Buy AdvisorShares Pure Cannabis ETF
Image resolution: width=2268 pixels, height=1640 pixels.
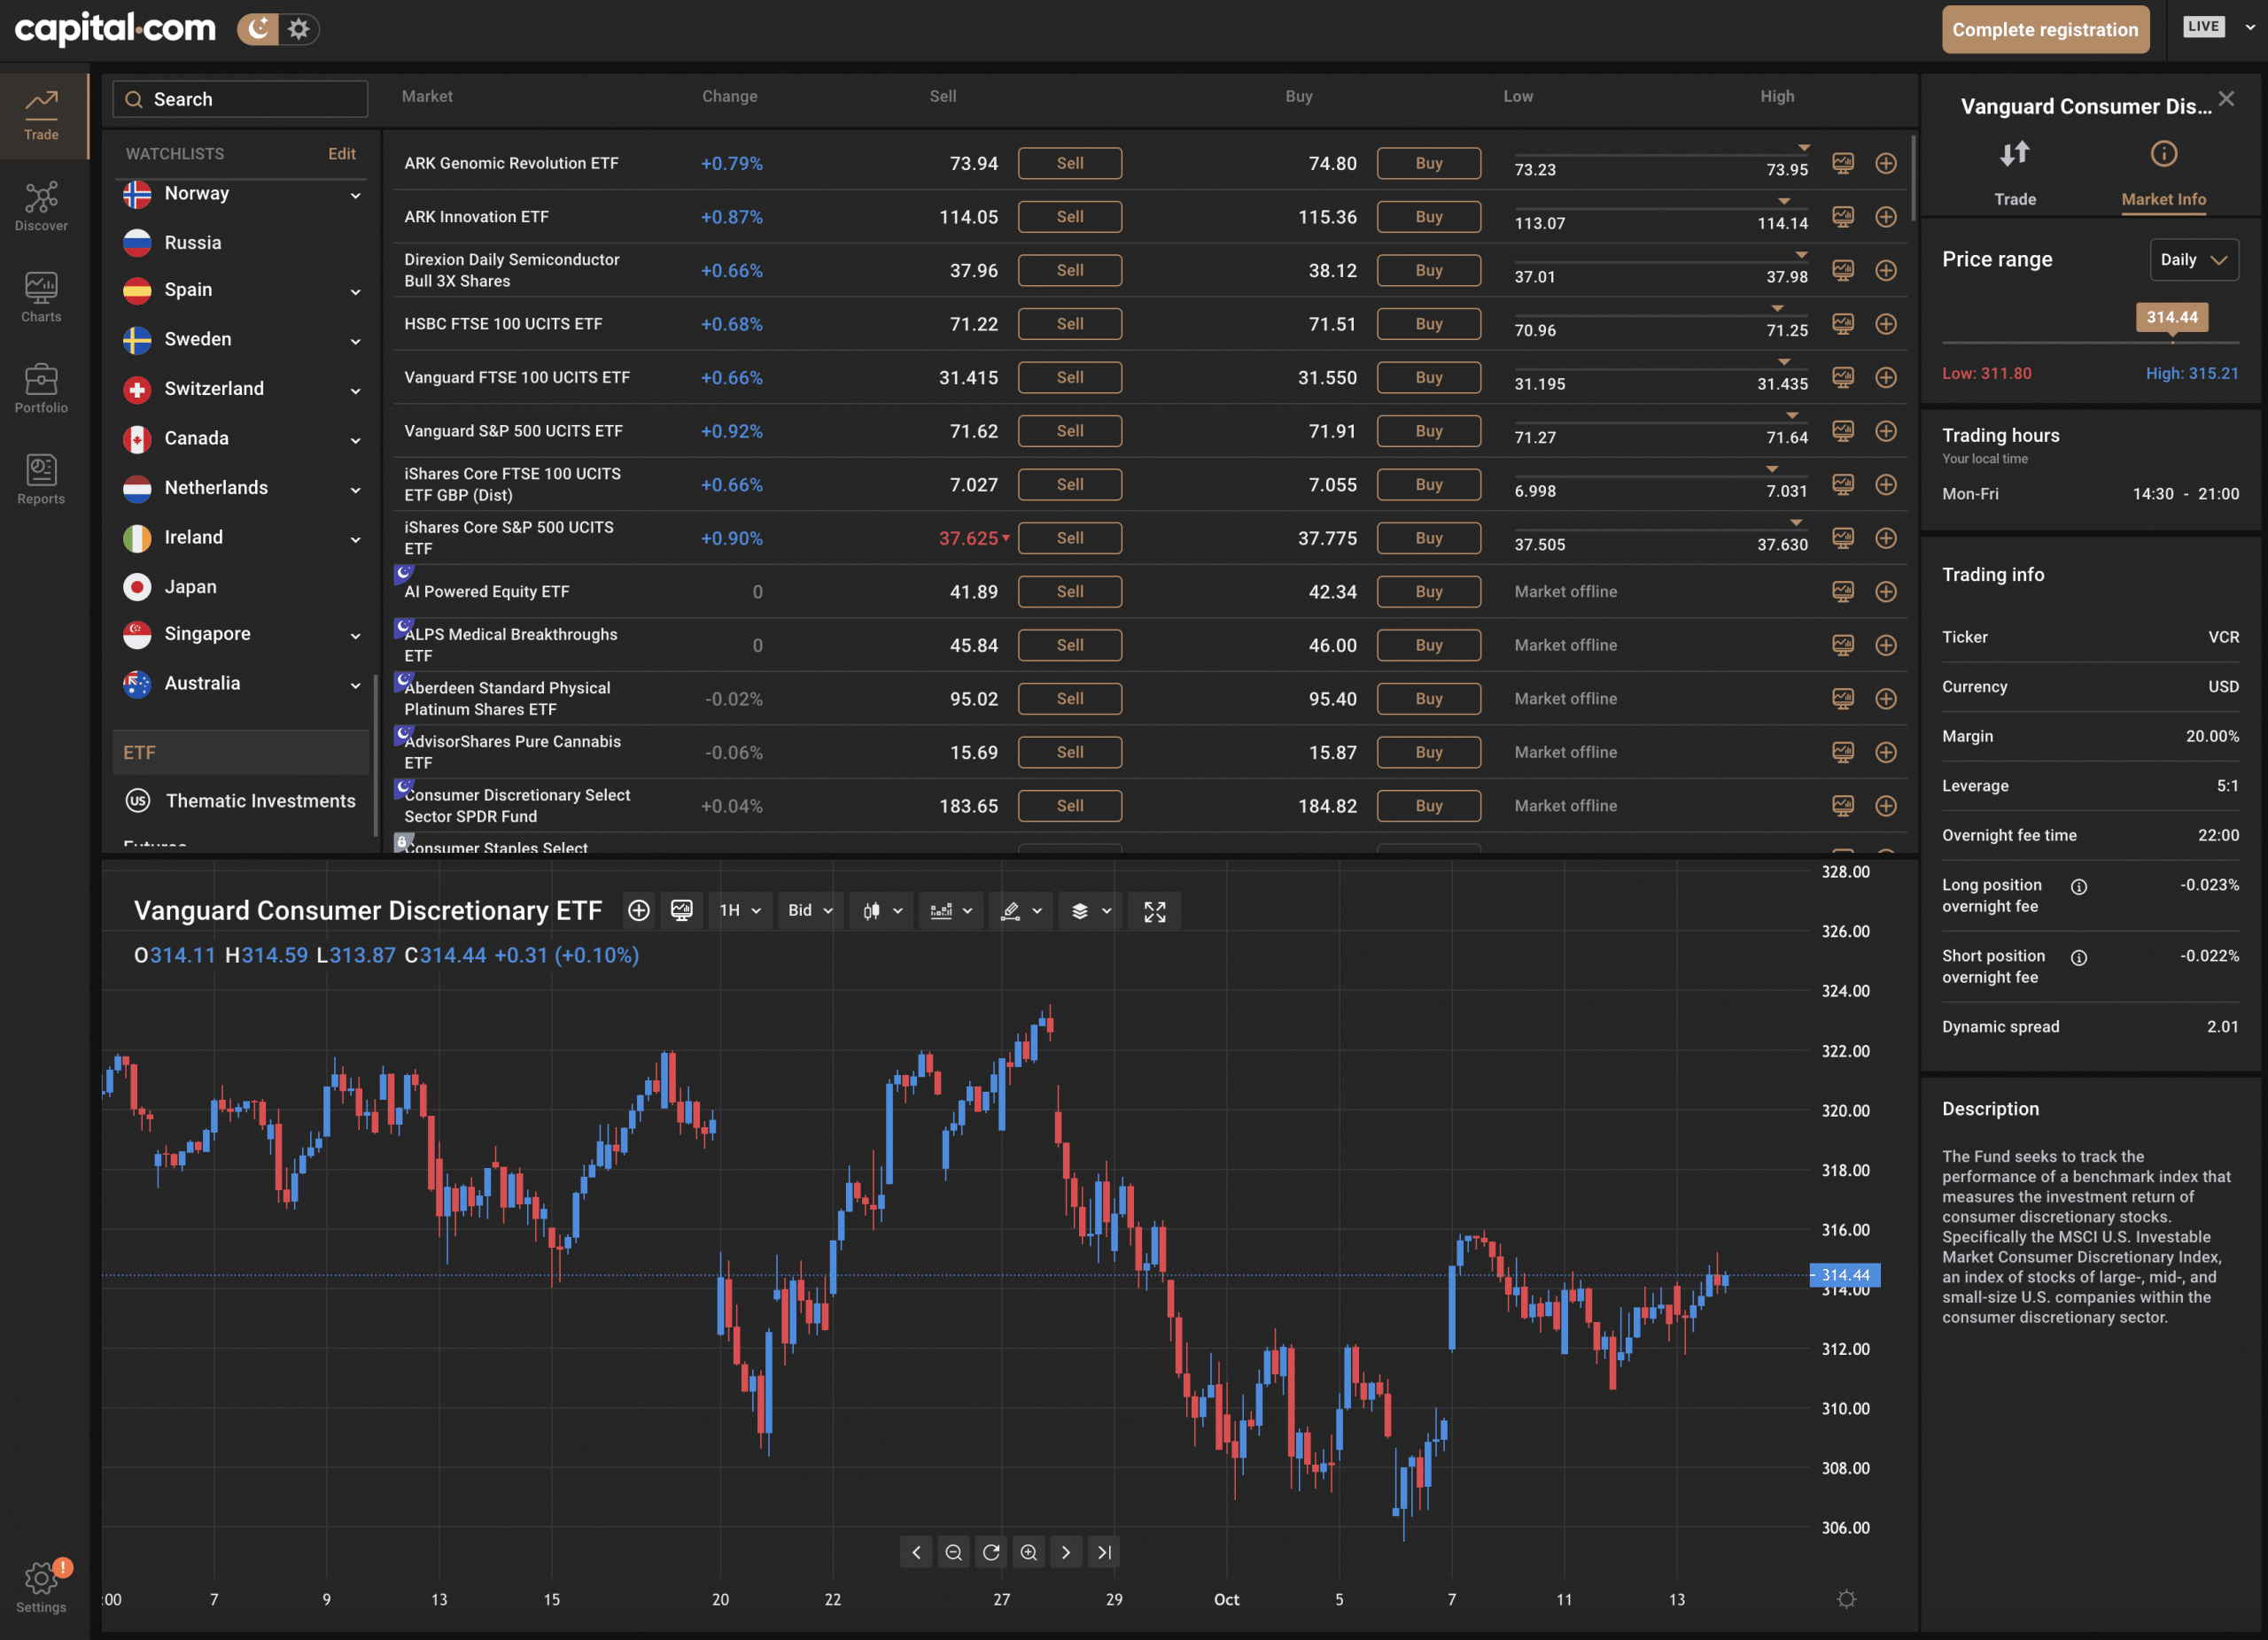(1428, 752)
